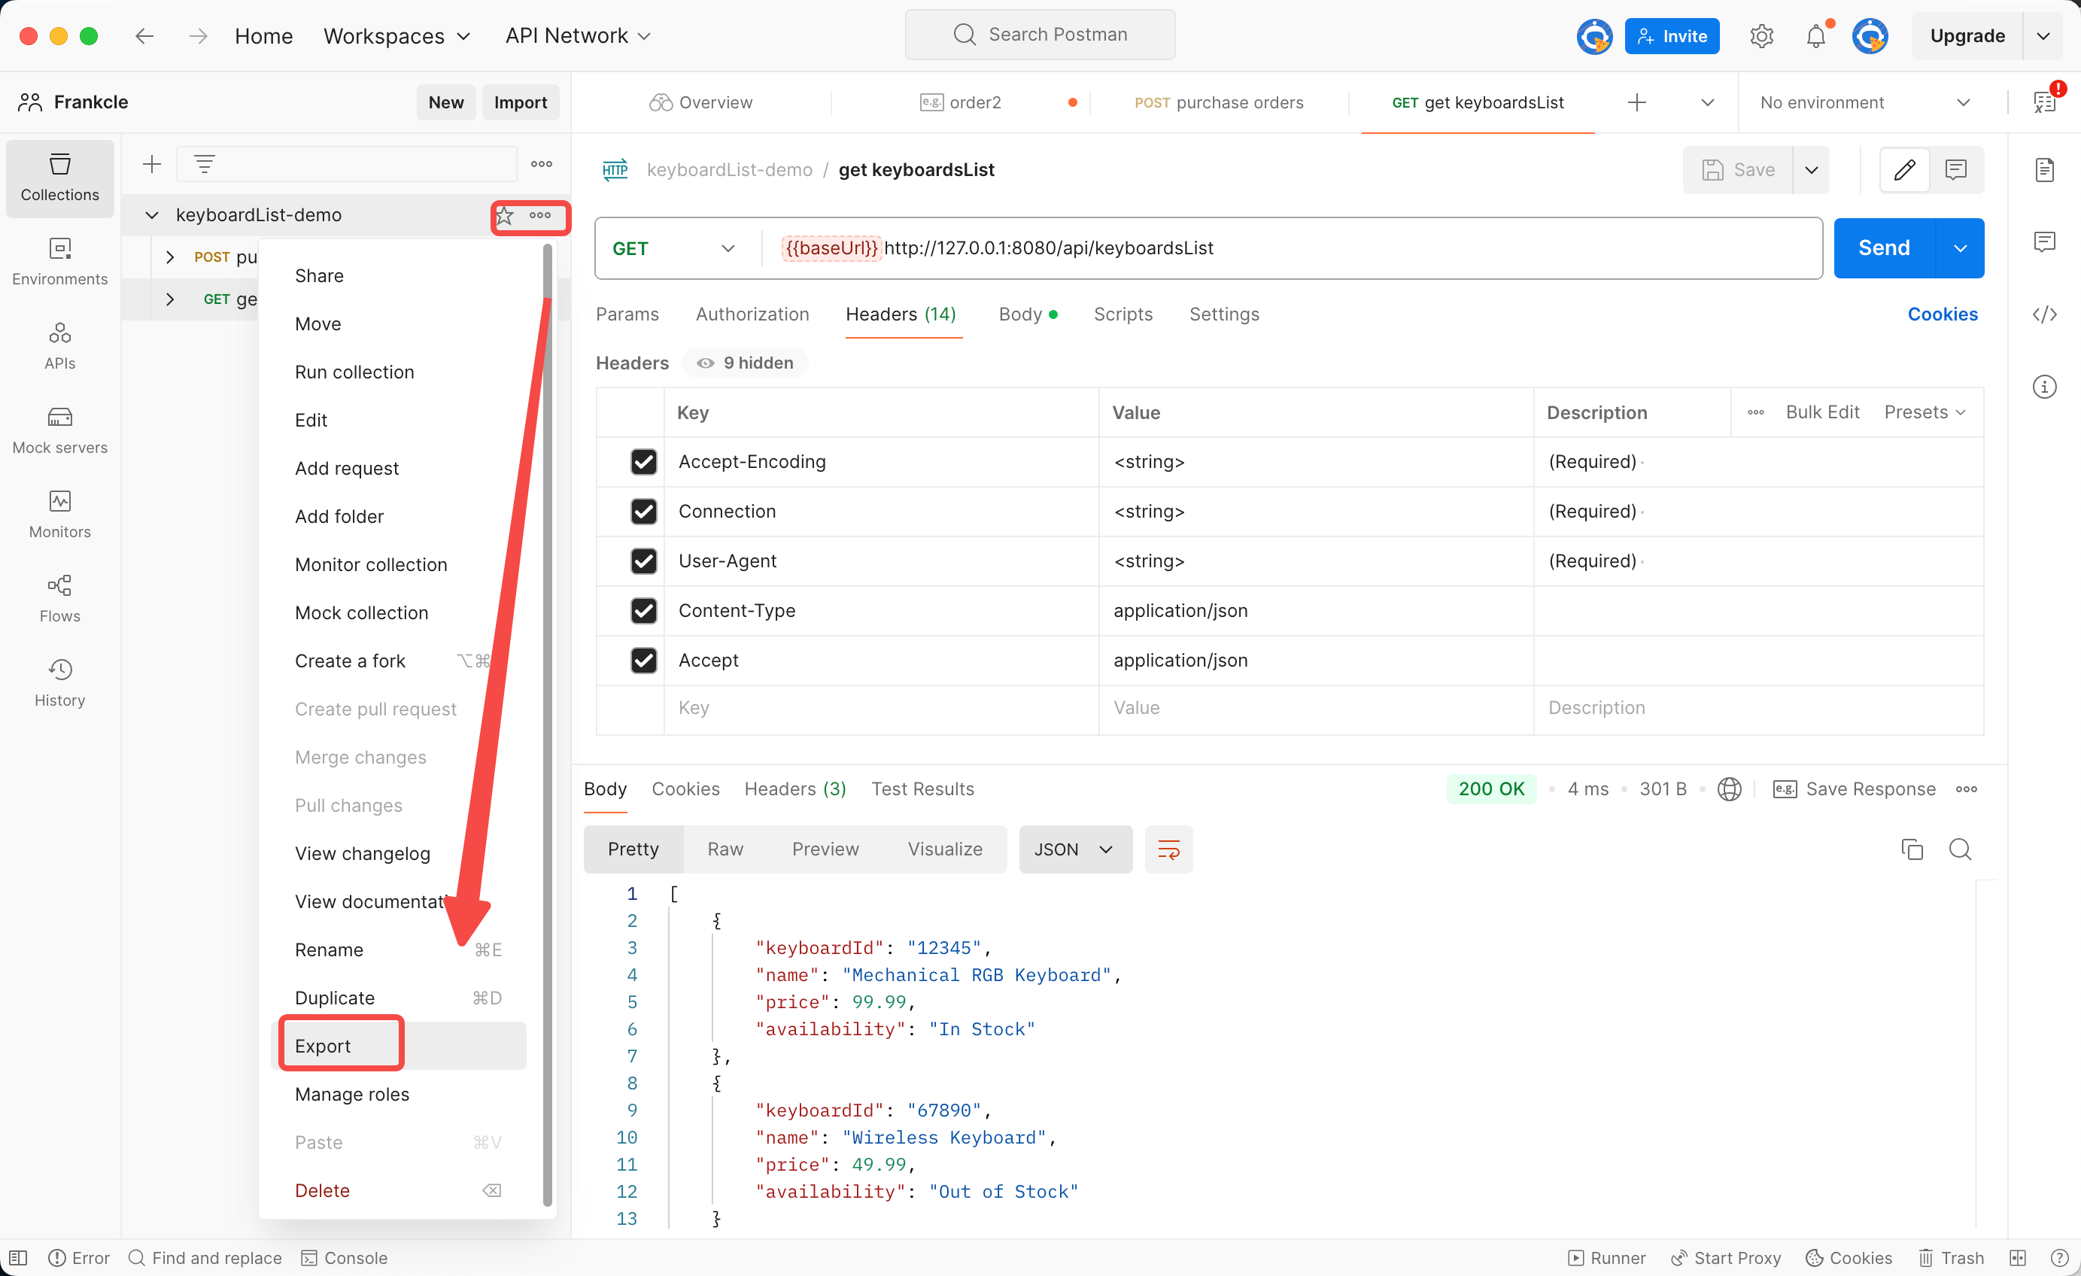The image size is (2081, 1276).
Task: Uncheck the User-Agent header
Action: click(x=643, y=561)
